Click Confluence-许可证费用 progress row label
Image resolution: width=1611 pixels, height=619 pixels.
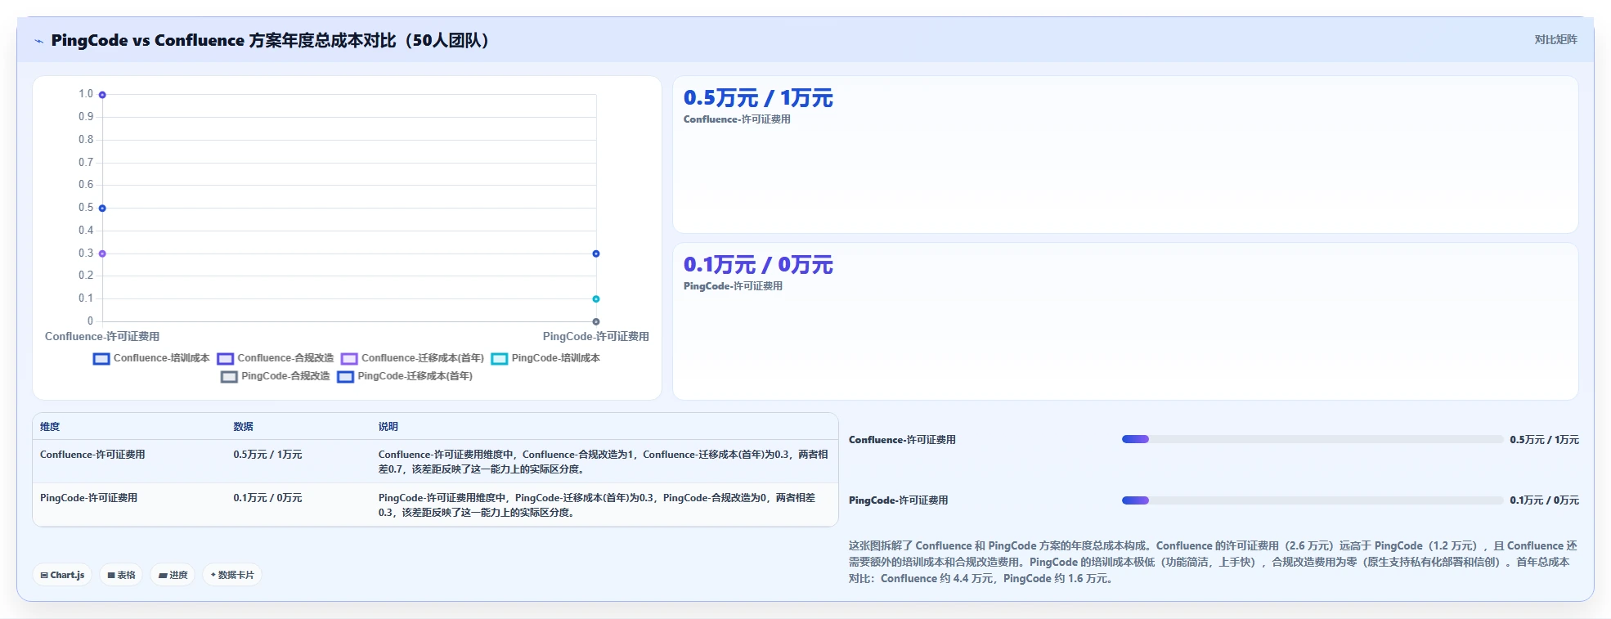point(902,440)
